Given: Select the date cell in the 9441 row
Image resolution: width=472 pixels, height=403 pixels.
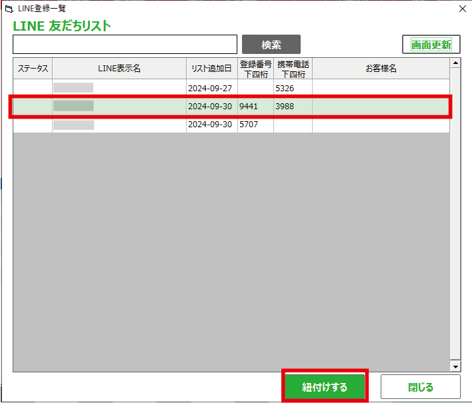Looking at the screenshot, I should (x=212, y=106).
